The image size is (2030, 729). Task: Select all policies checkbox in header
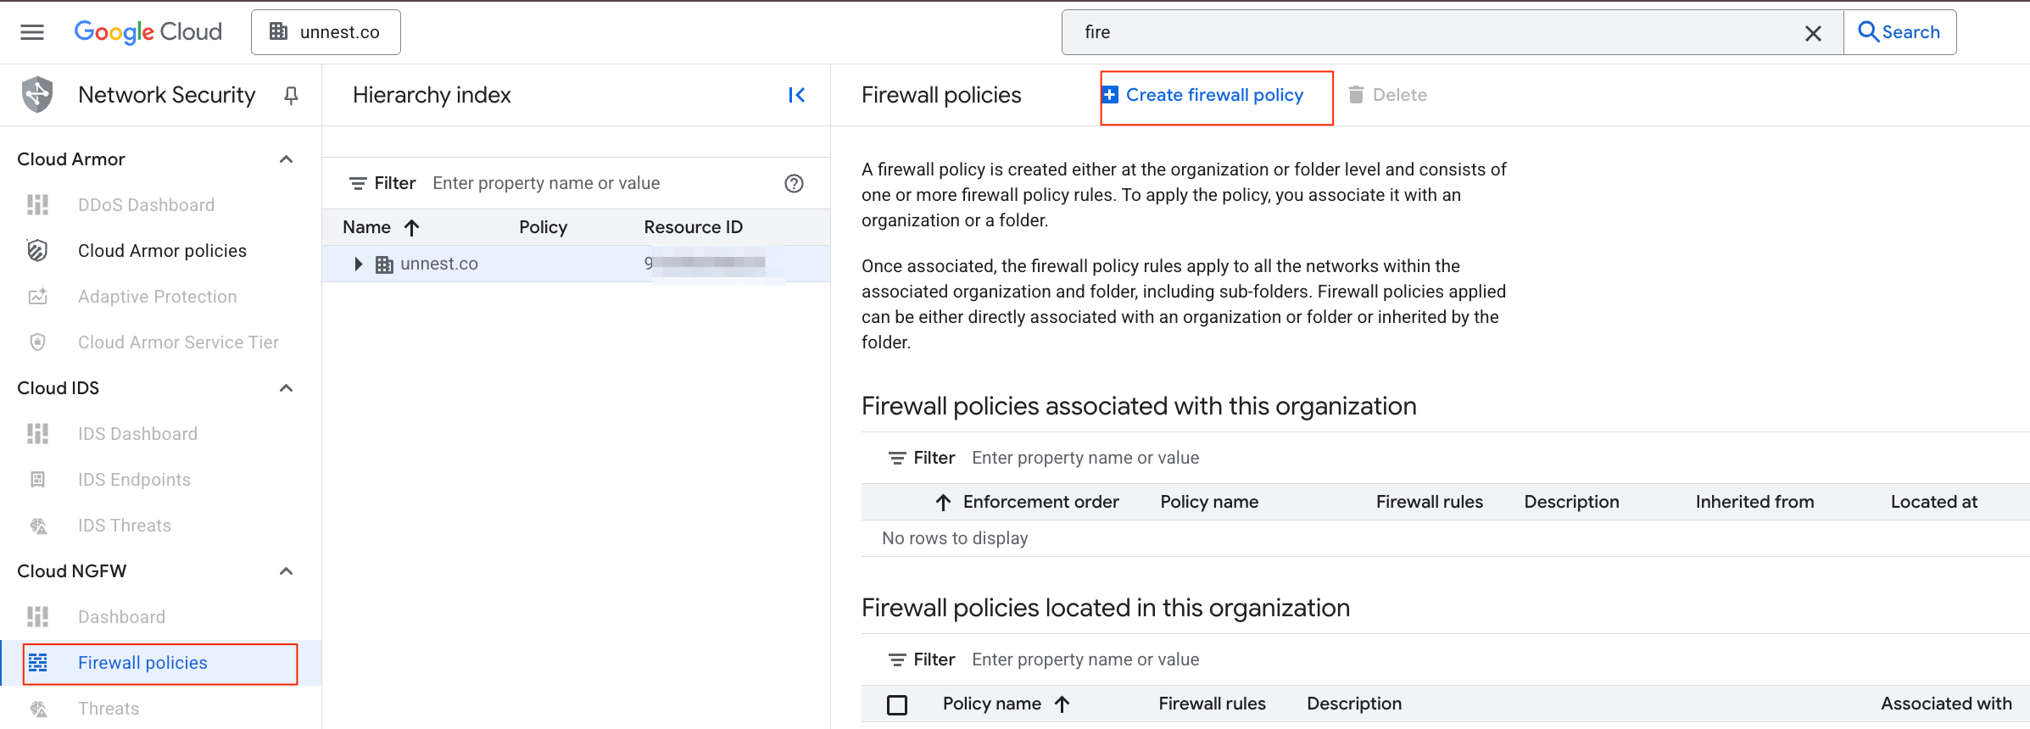[897, 704]
